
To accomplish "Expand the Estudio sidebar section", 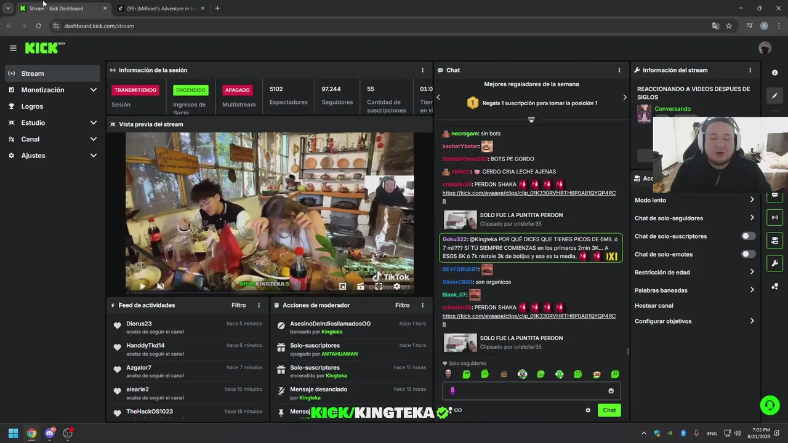I will [x=52, y=122].
